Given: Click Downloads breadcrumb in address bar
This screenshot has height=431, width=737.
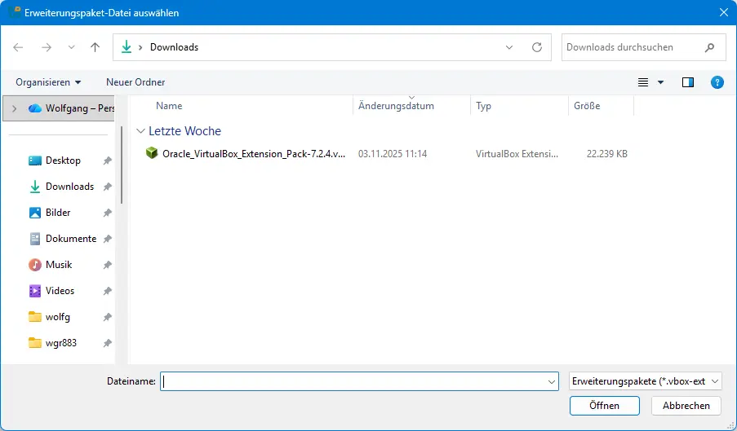Looking at the screenshot, I should [x=174, y=47].
